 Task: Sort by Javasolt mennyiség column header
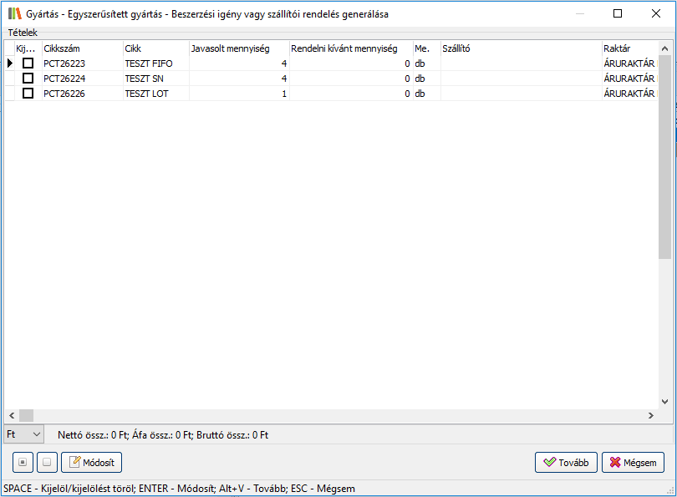238,48
